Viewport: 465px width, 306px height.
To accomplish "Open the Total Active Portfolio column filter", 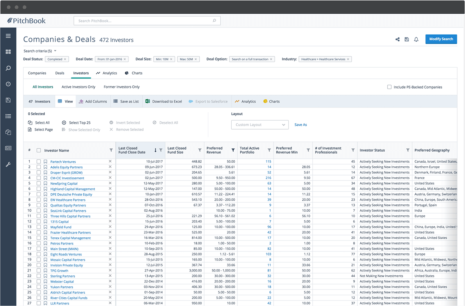I will [269, 150].
